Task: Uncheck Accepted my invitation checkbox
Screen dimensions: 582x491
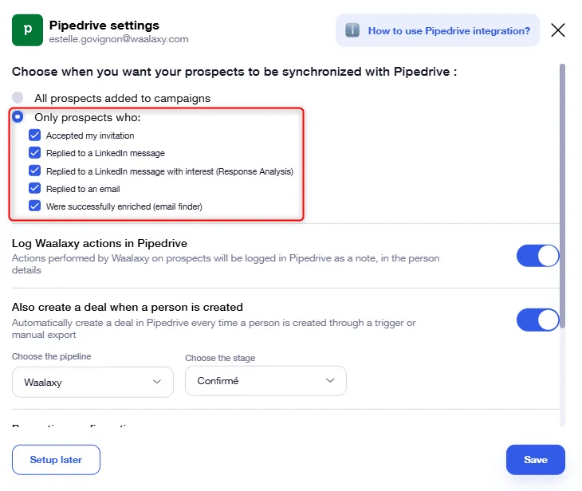Action: click(34, 135)
